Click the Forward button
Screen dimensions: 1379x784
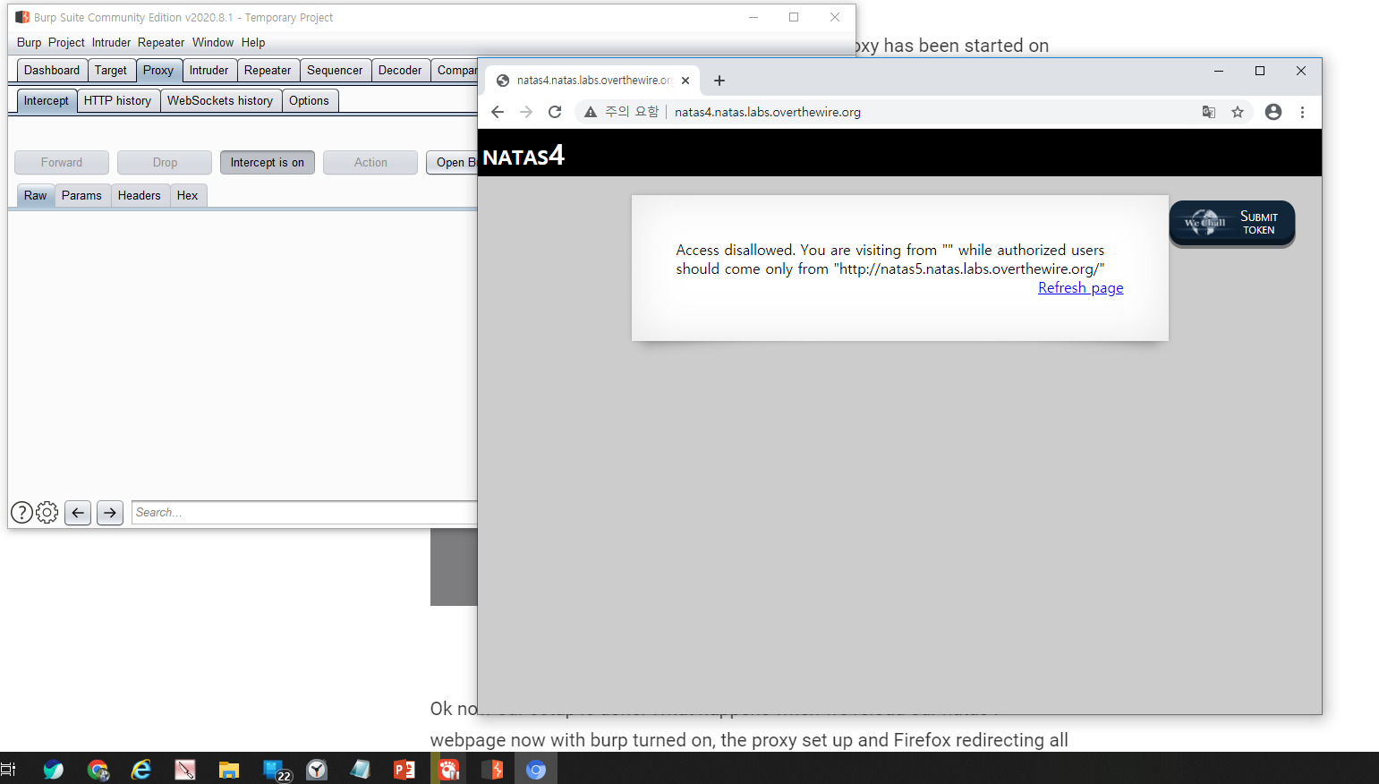[x=62, y=162]
